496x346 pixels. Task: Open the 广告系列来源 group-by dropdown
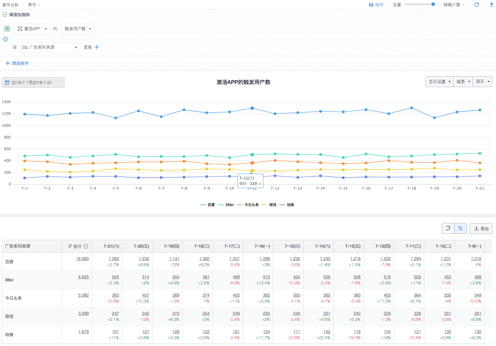pyautogui.click(x=50, y=47)
